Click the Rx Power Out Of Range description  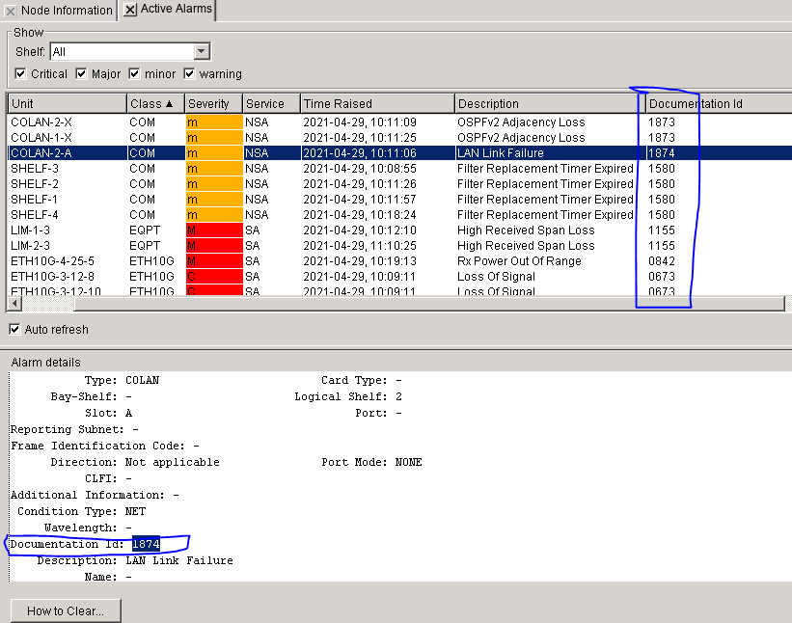click(547, 261)
